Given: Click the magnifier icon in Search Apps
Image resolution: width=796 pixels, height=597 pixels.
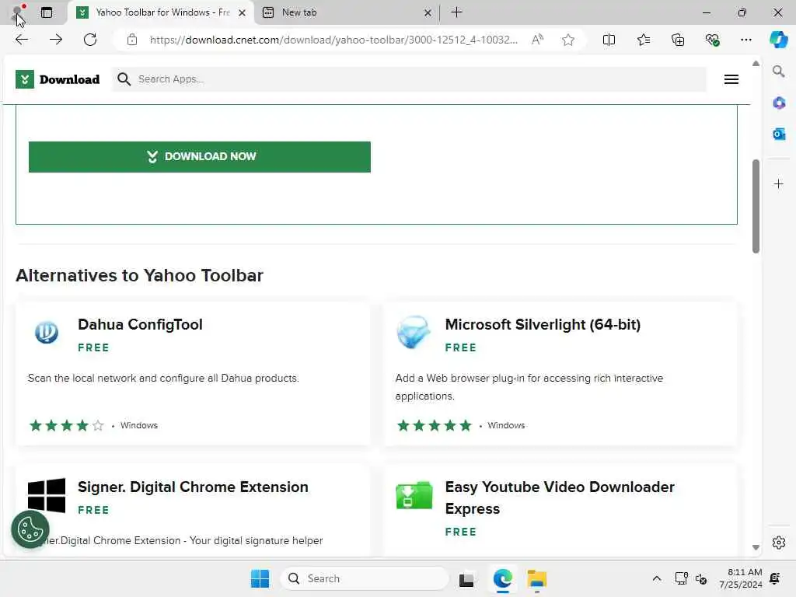Looking at the screenshot, I should click(x=124, y=79).
